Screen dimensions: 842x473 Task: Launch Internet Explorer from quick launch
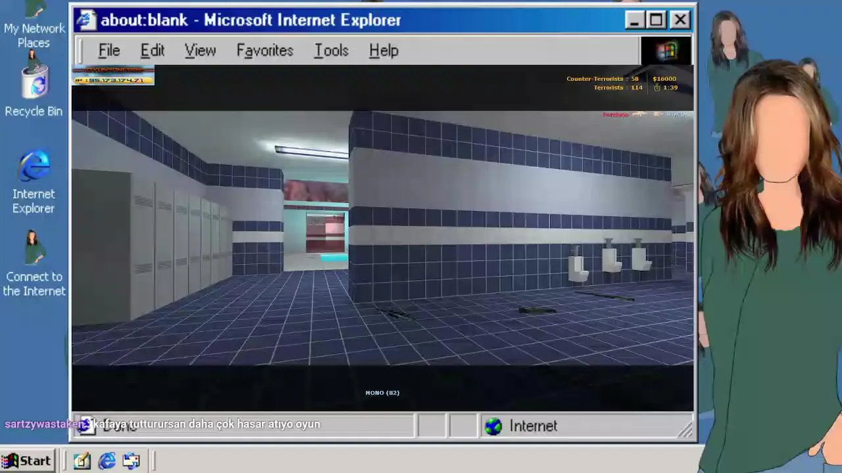(107, 461)
